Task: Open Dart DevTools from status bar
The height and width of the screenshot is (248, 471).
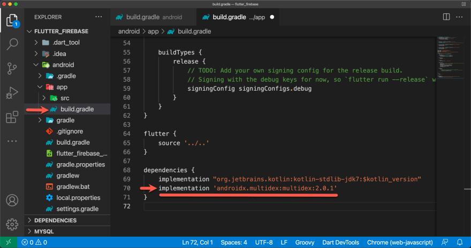Action: (340, 242)
